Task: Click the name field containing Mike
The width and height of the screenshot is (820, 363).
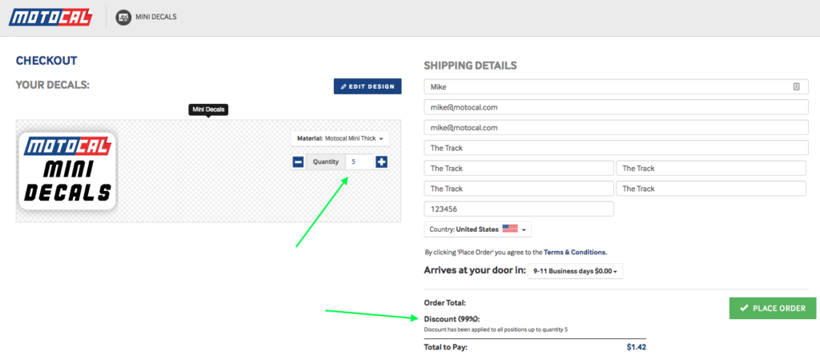Action: pyautogui.click(x=617, y=86)
